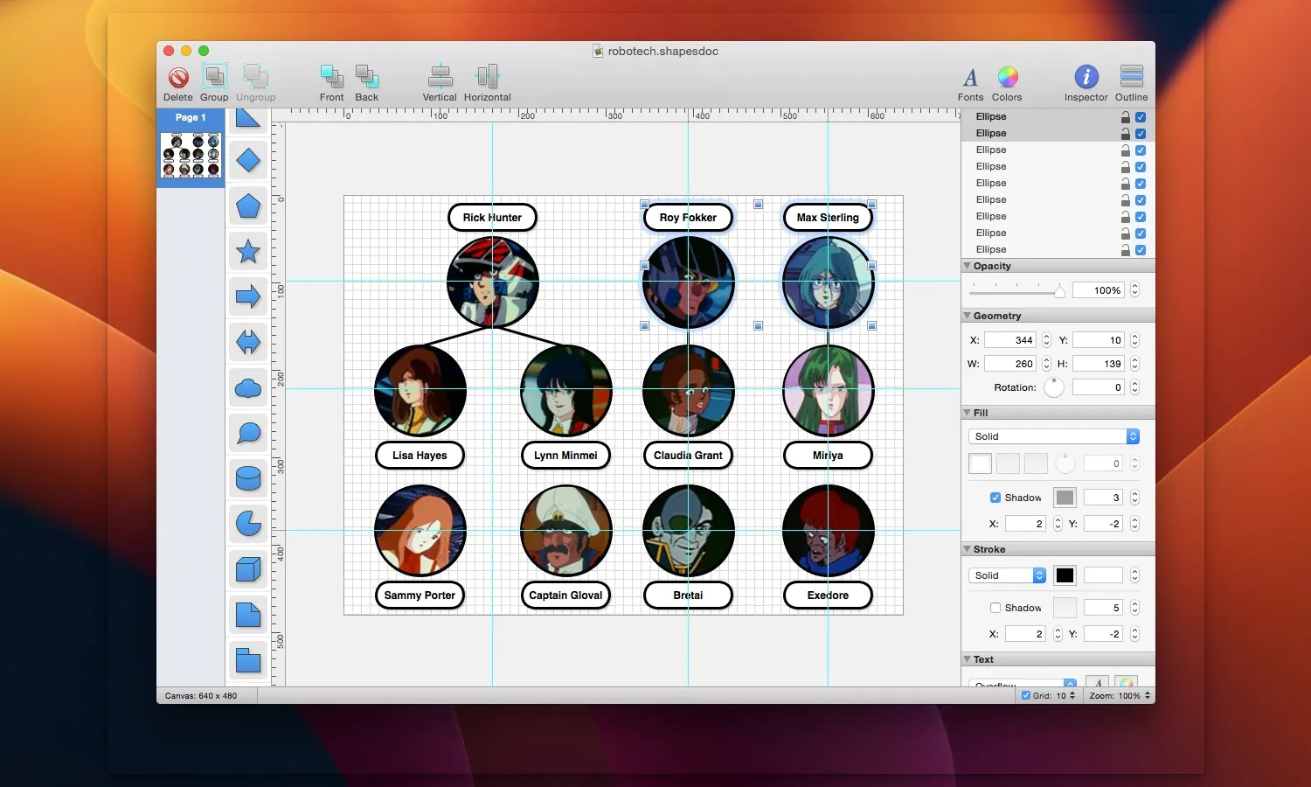Click the black stroke color swatch

click(x=1065, y=575)
